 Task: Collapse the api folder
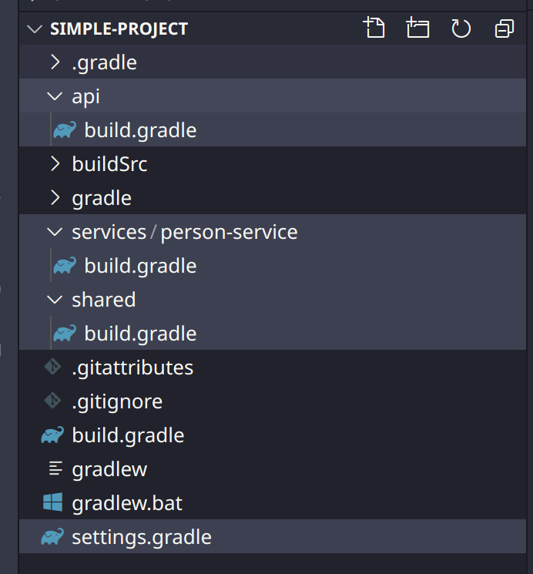click(x=55, y=96)
